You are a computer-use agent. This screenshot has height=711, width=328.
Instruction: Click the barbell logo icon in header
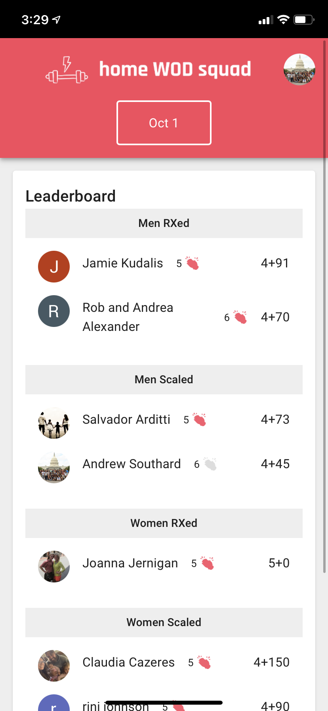(x=67, y=71)
